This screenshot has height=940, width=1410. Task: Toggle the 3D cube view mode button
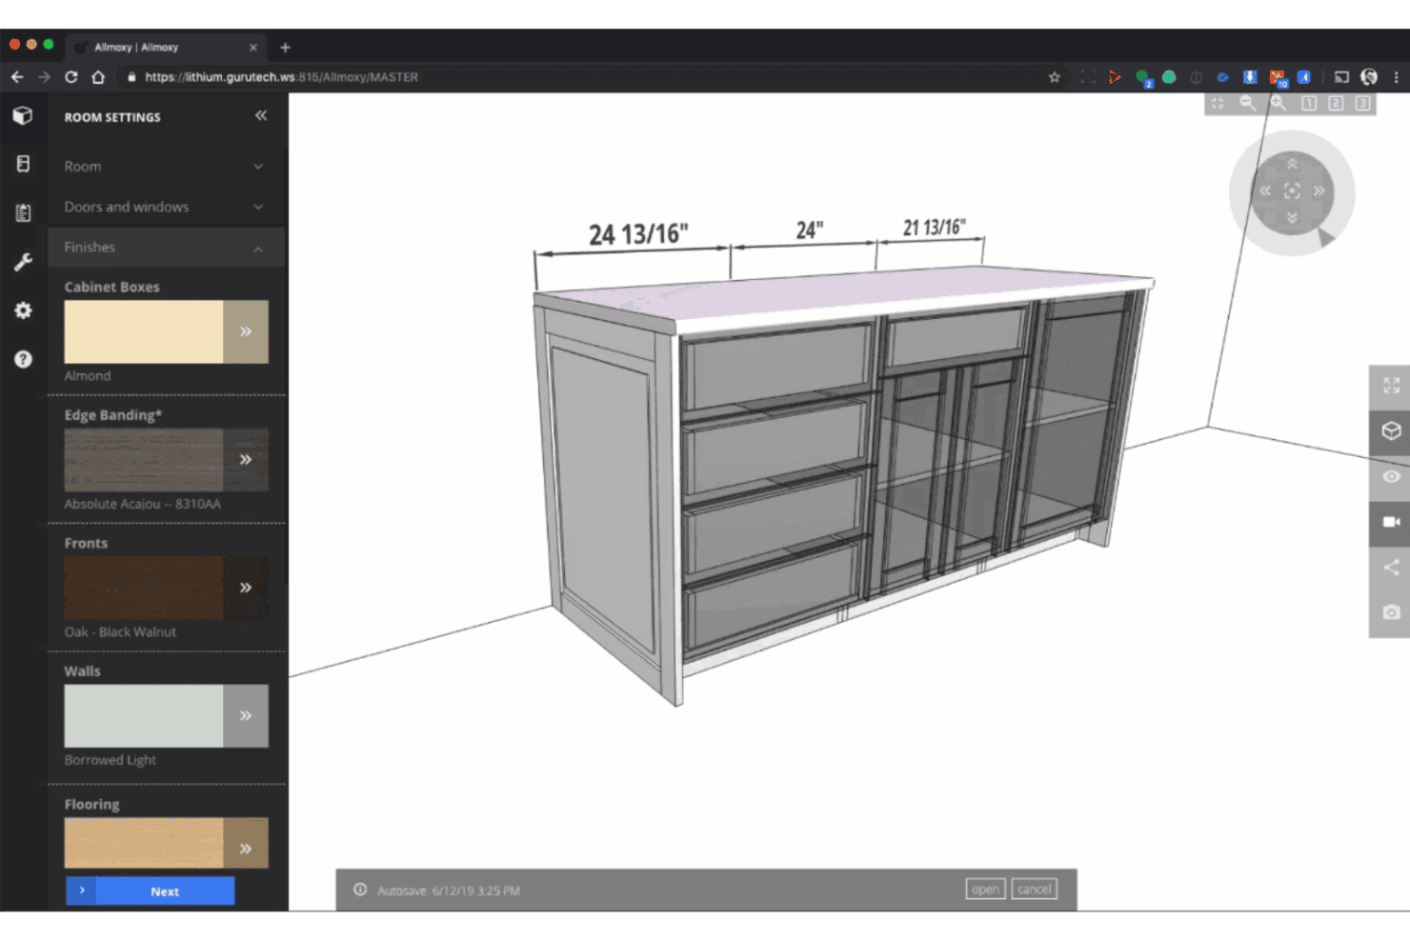coord(1391,430)
